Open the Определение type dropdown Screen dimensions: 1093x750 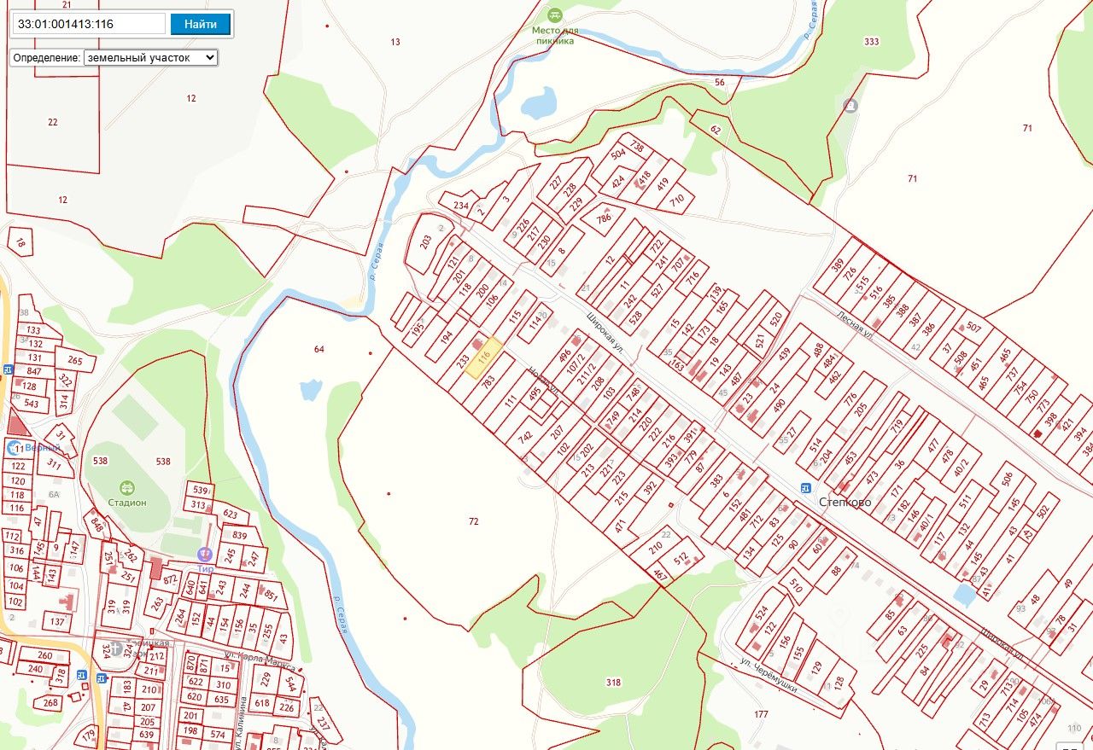click(150, 57)
